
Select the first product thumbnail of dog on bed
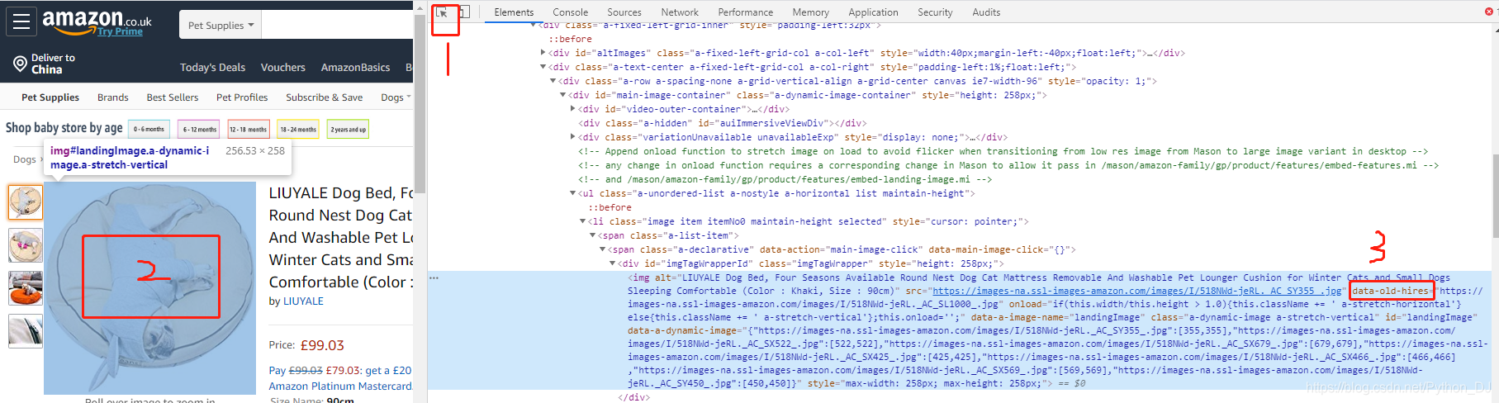(25, 202)
